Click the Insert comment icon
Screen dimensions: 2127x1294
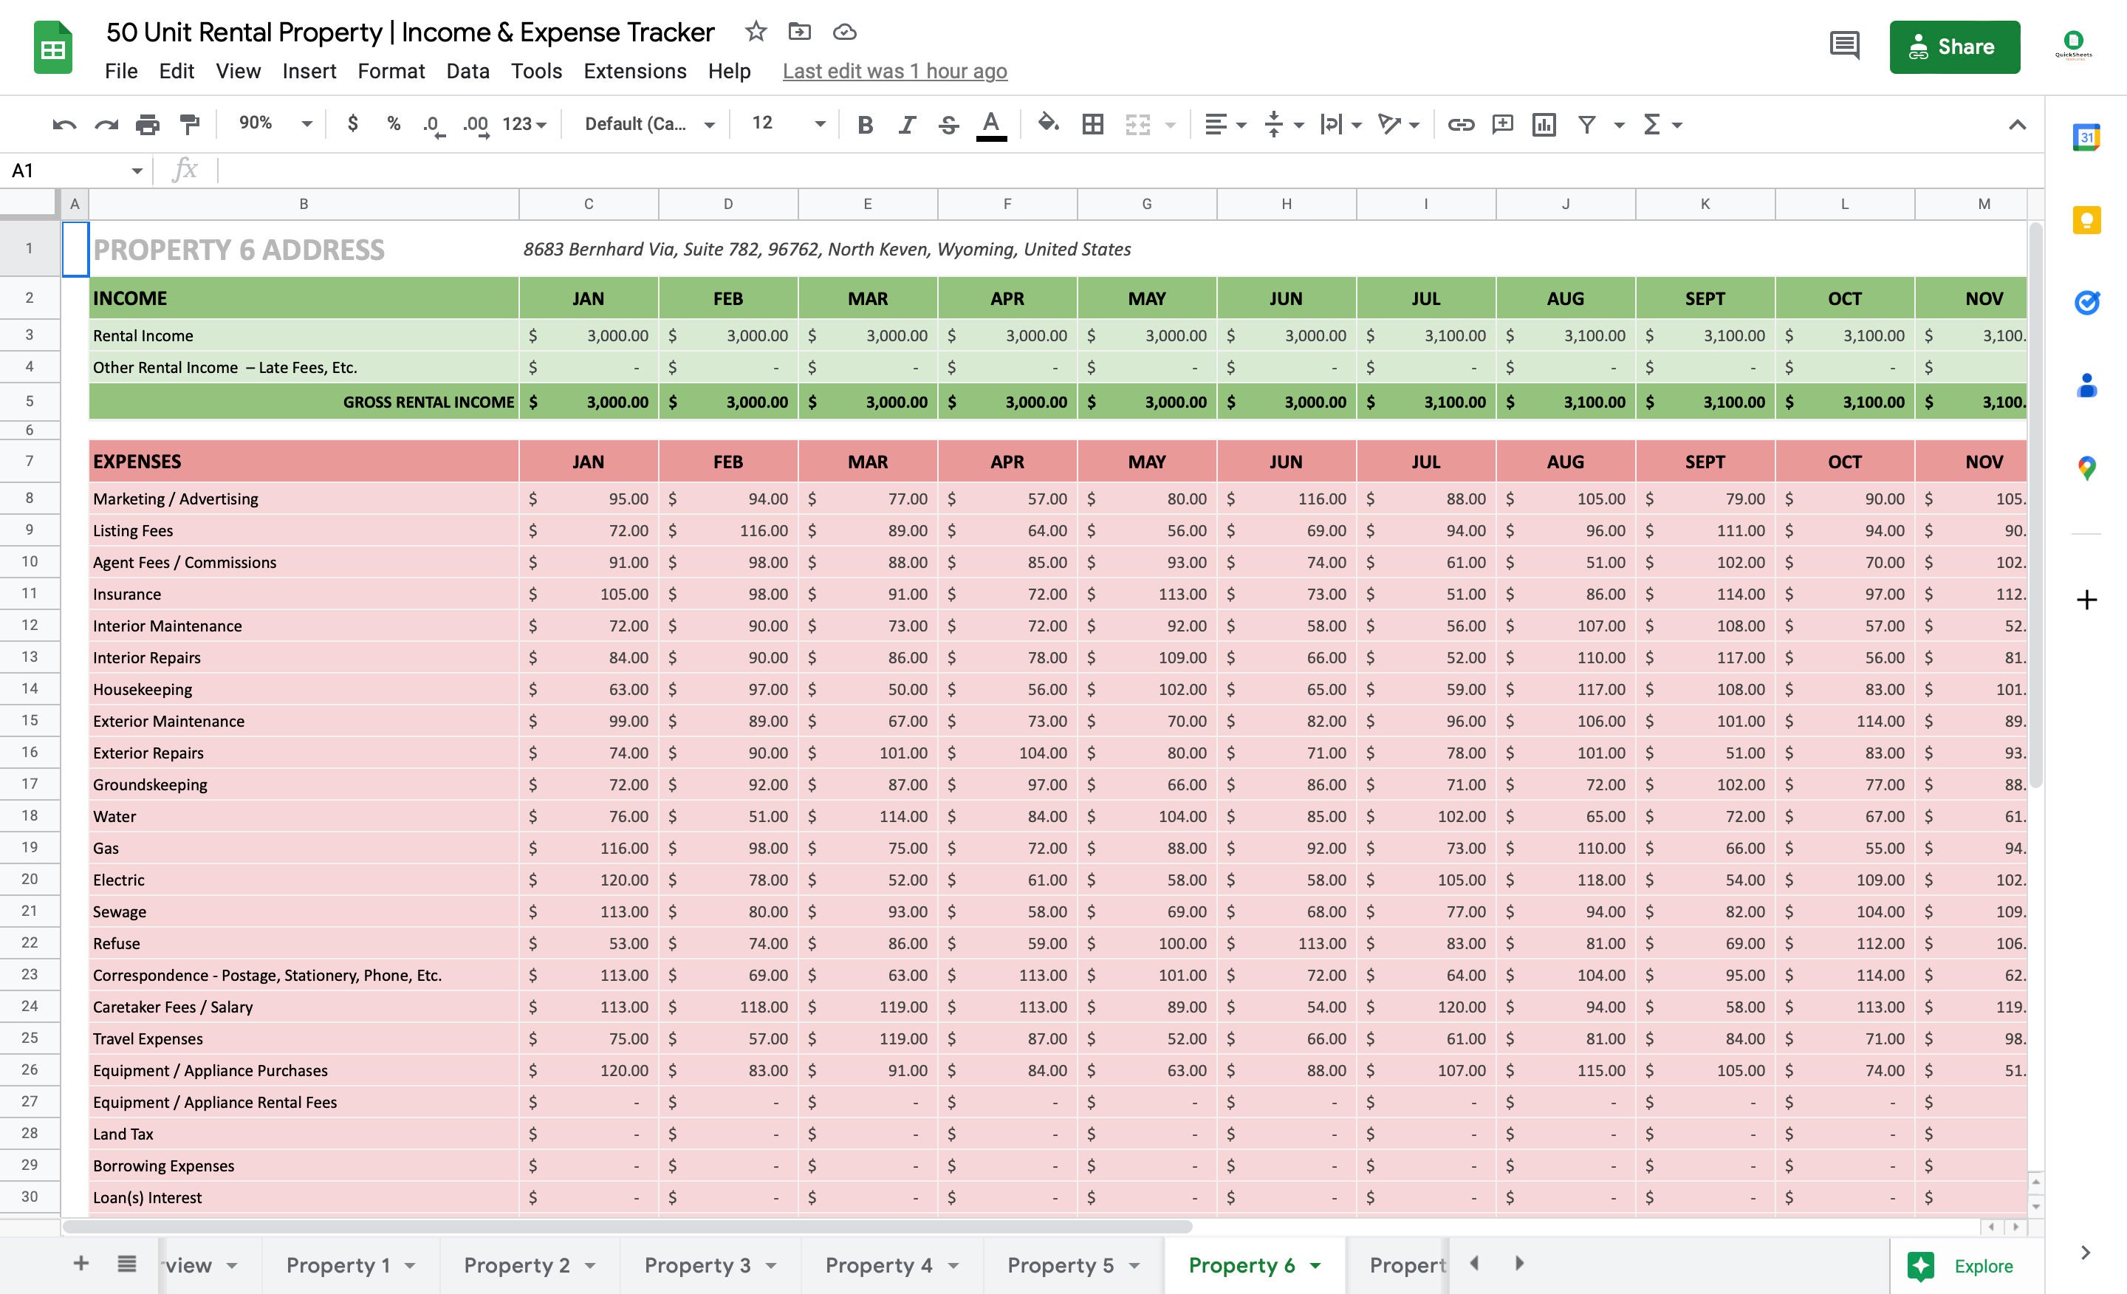(1503, 125)
